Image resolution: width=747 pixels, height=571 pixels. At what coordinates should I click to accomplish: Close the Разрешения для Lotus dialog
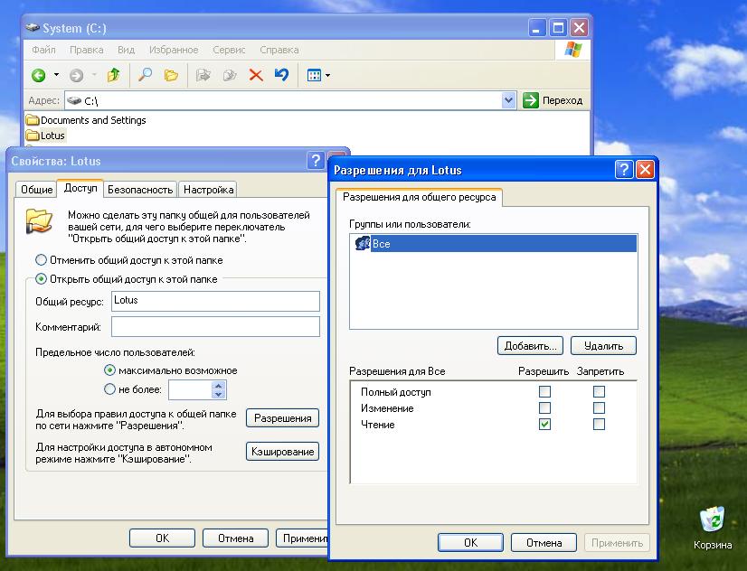(x=645, y=169)
